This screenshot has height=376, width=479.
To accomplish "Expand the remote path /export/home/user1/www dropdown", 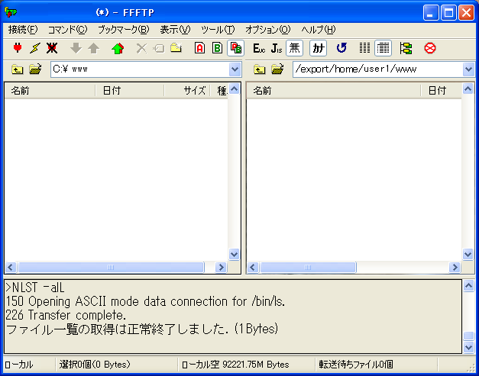I will tap(468, 69).
